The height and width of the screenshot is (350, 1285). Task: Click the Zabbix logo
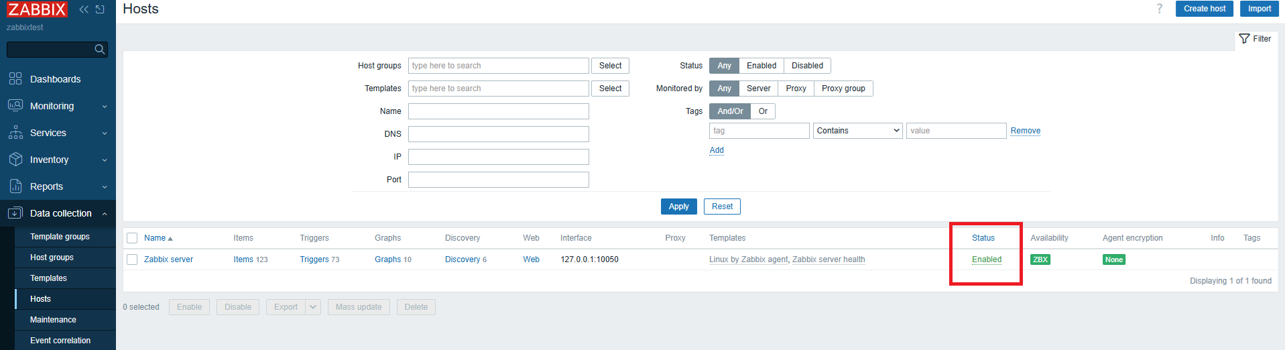tap(37, 9)
